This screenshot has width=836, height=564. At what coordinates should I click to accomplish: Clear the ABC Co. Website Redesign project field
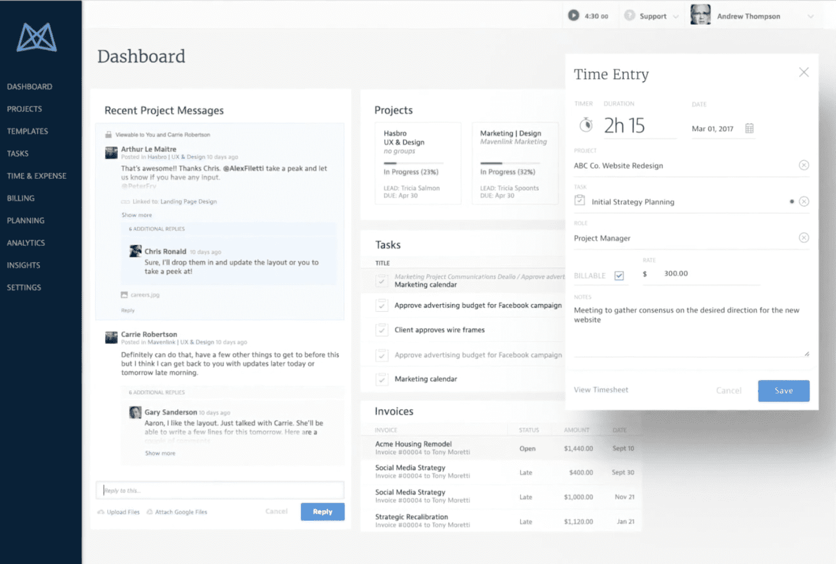pos(804,165)
